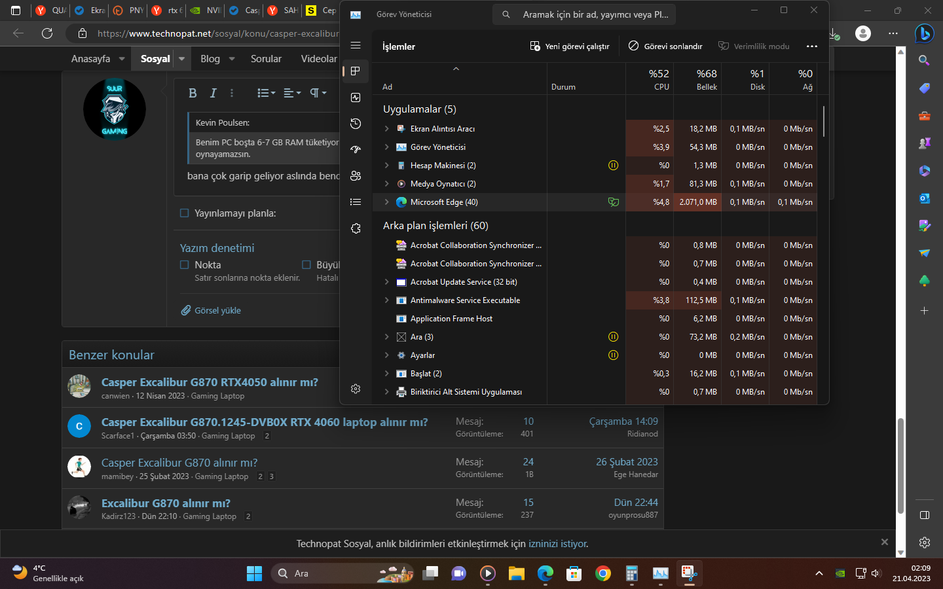Screen dimensions: 943x589
Task: Click Görevi sonlandır button
Action: [665, 46]
